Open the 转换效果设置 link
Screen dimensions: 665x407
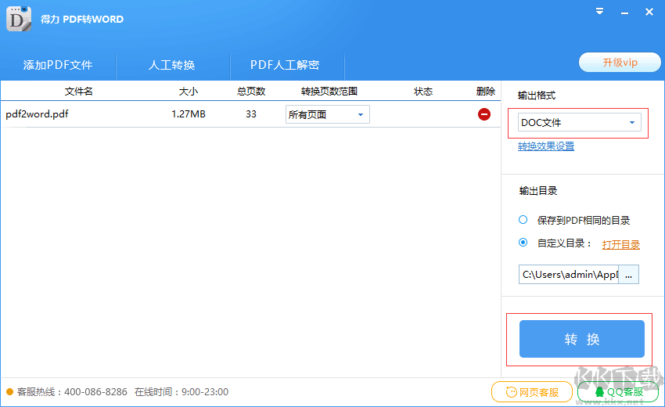pos(546,146)
